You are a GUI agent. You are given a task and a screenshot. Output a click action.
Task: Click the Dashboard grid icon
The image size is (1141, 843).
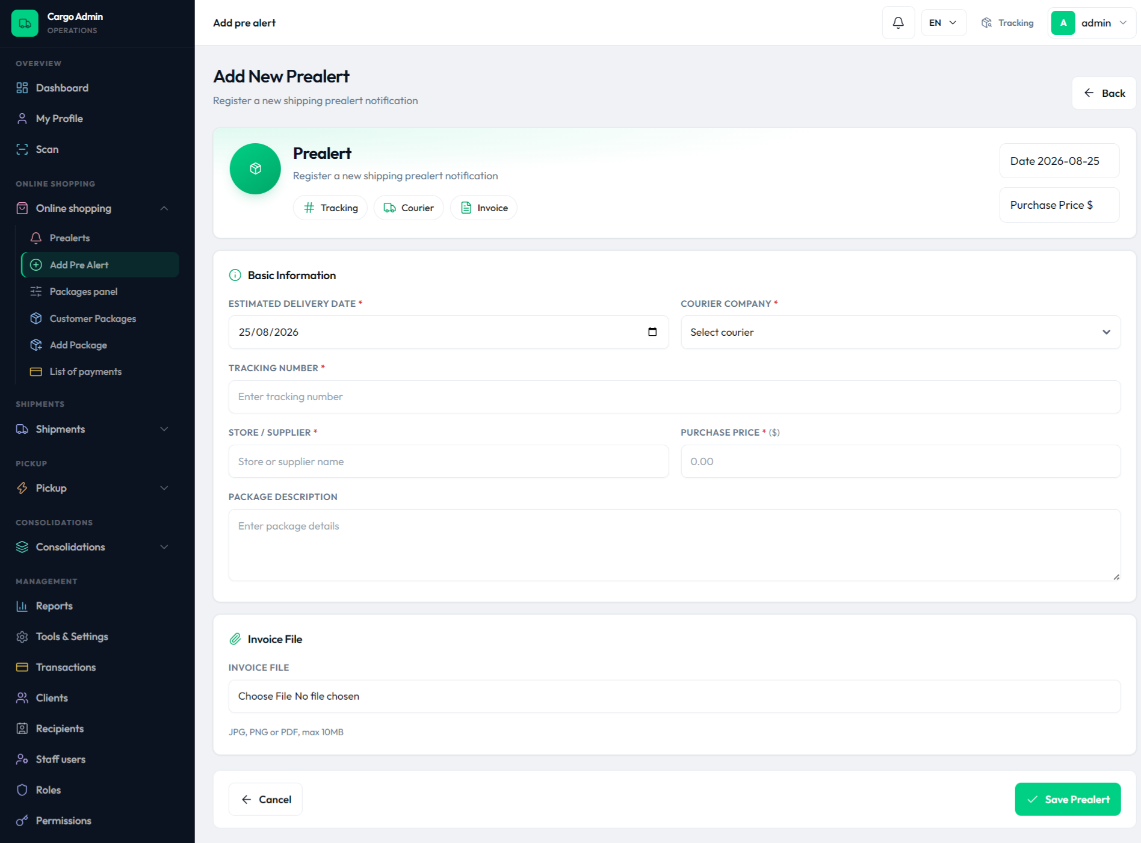coord(22,88)
